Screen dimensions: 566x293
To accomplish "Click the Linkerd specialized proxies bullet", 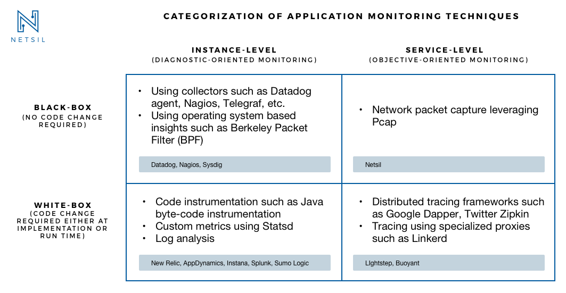I will click(x=450, y=232).
